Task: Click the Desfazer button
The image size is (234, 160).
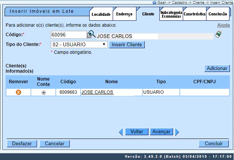Action: click(x=22, y=143)
